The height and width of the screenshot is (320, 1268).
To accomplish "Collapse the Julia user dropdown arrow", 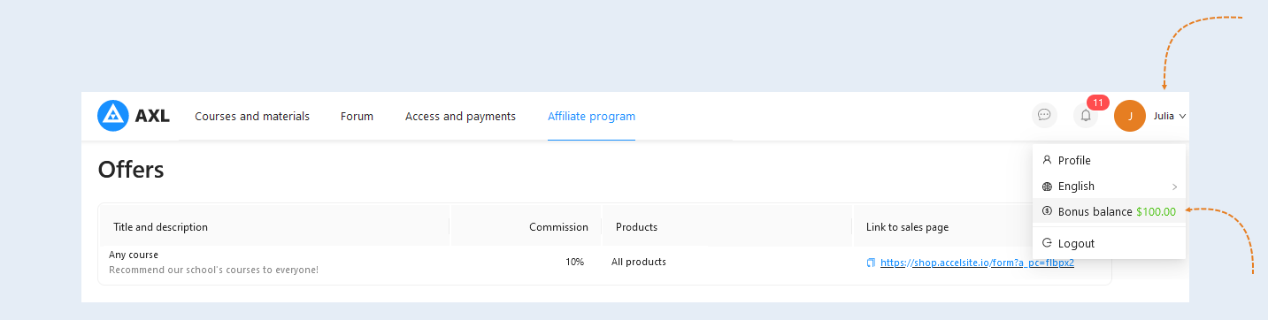I will (x=1182, y=116).
